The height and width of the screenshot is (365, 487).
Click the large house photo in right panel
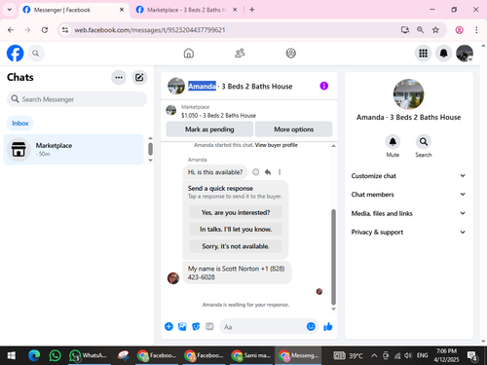[x=408, y=94]
